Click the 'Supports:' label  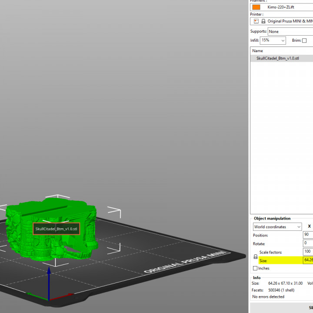click(x=258, y=31)
